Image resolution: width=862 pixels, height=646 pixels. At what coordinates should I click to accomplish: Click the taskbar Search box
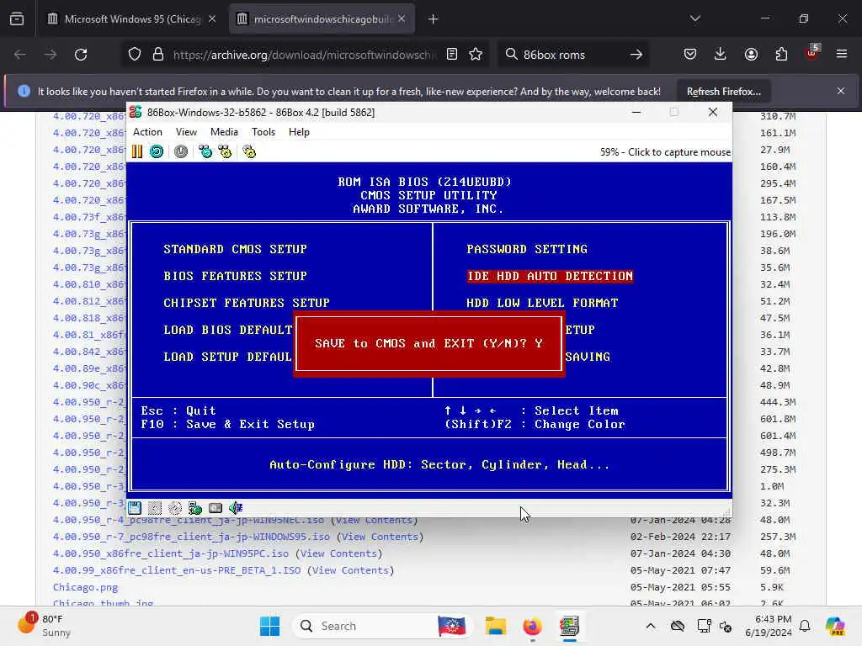click(x=383, y=626)
